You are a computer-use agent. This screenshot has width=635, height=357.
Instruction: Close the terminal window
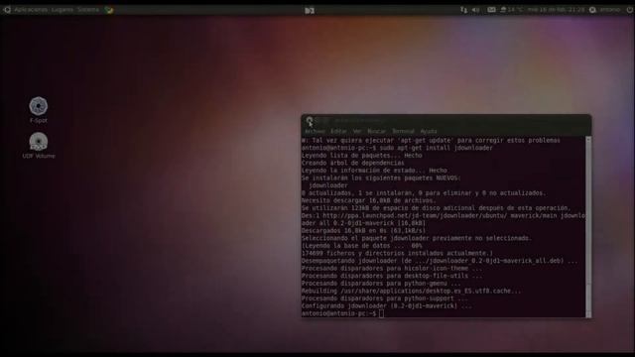point(310,120)
